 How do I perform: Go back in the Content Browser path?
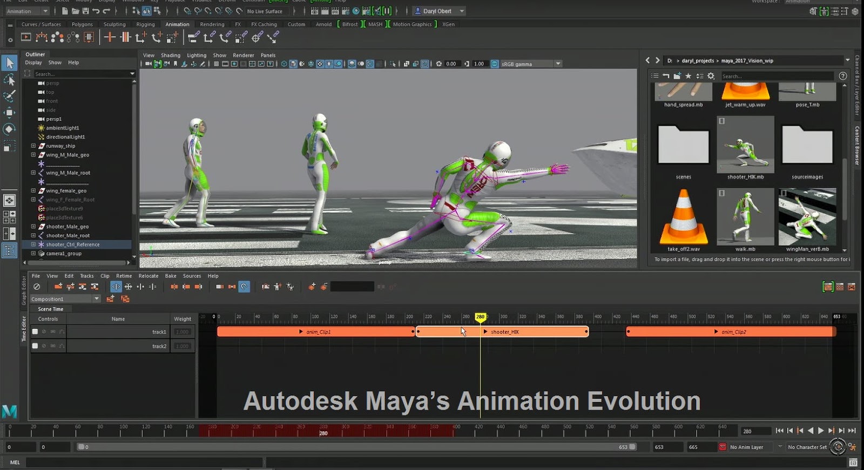pos(648,60)
